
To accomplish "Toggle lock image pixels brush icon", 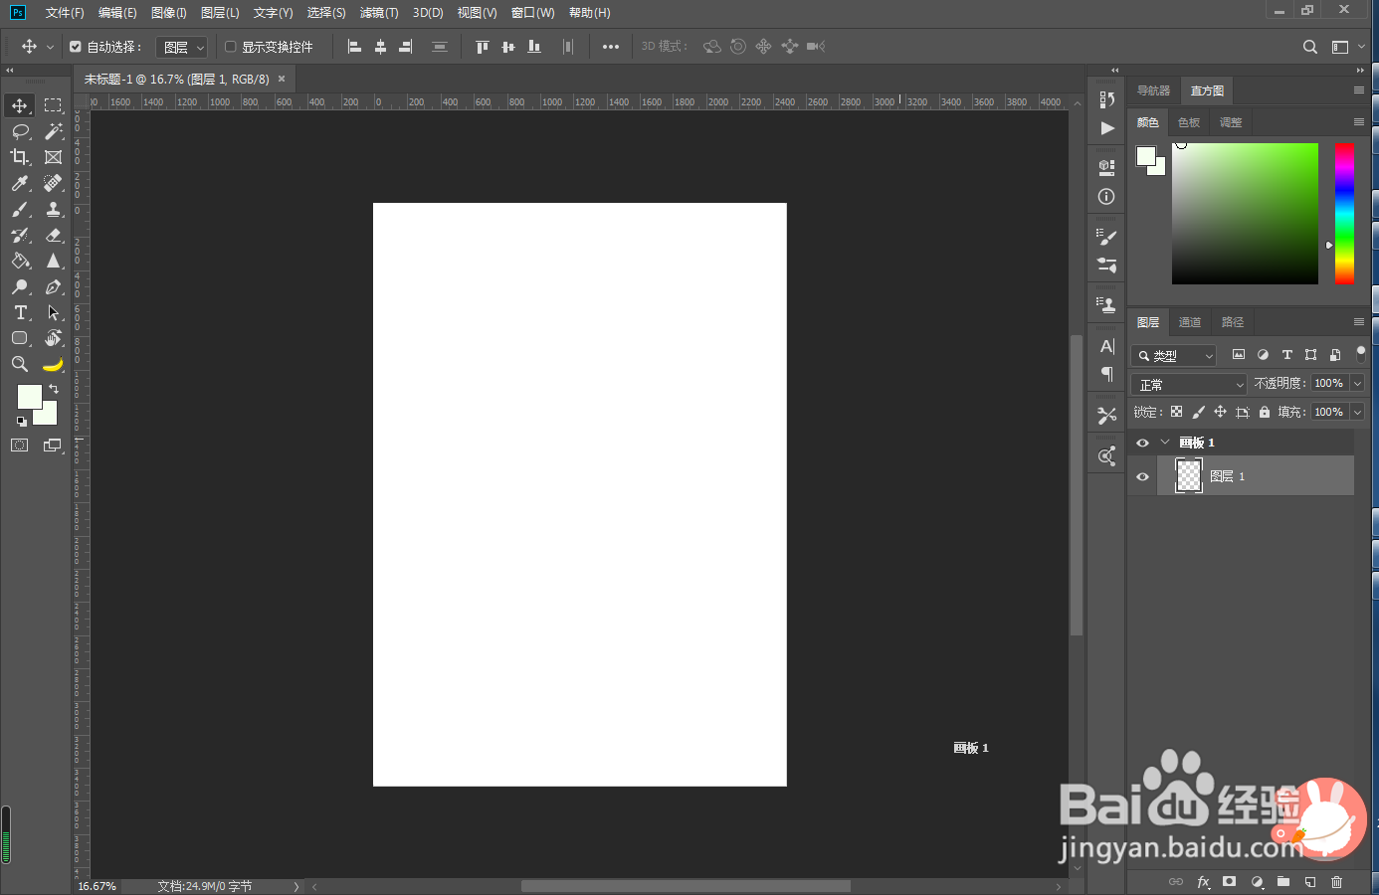I will 1198,412.
